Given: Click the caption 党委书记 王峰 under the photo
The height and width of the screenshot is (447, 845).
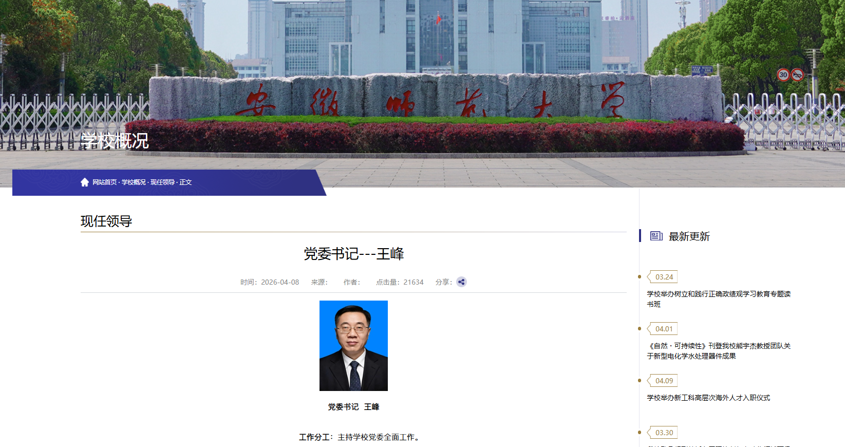Looking at the screenshot, I should coord(353,407).
